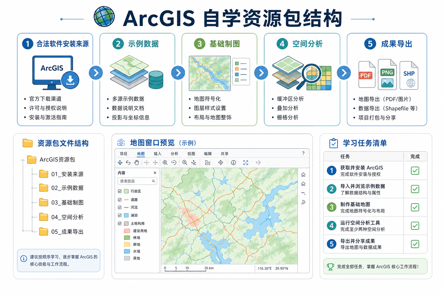The height and width of the screenshot is (296, 444).
Task: Uncheck the 制作基础地图 task checkbox
Action: click(415, 207)
